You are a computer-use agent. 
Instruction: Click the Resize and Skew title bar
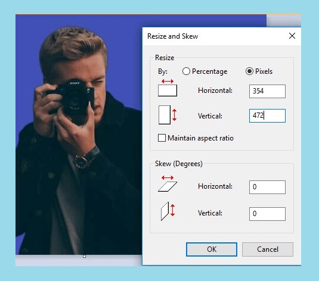pos(216,36)
